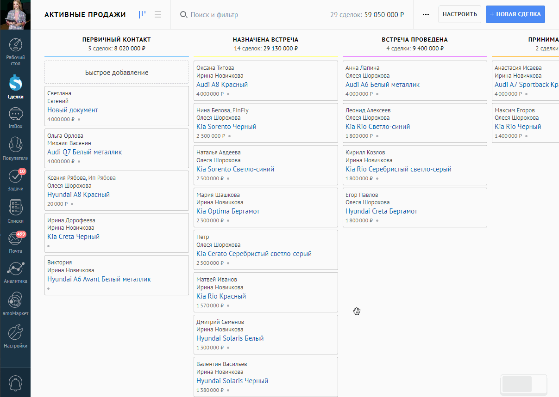Click company FinFly on Нина Белова card
Screen dimensions: 559x397
240,110
